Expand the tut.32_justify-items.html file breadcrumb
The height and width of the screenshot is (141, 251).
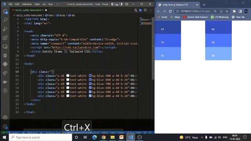pyautogui.click(x=28, y=15)
